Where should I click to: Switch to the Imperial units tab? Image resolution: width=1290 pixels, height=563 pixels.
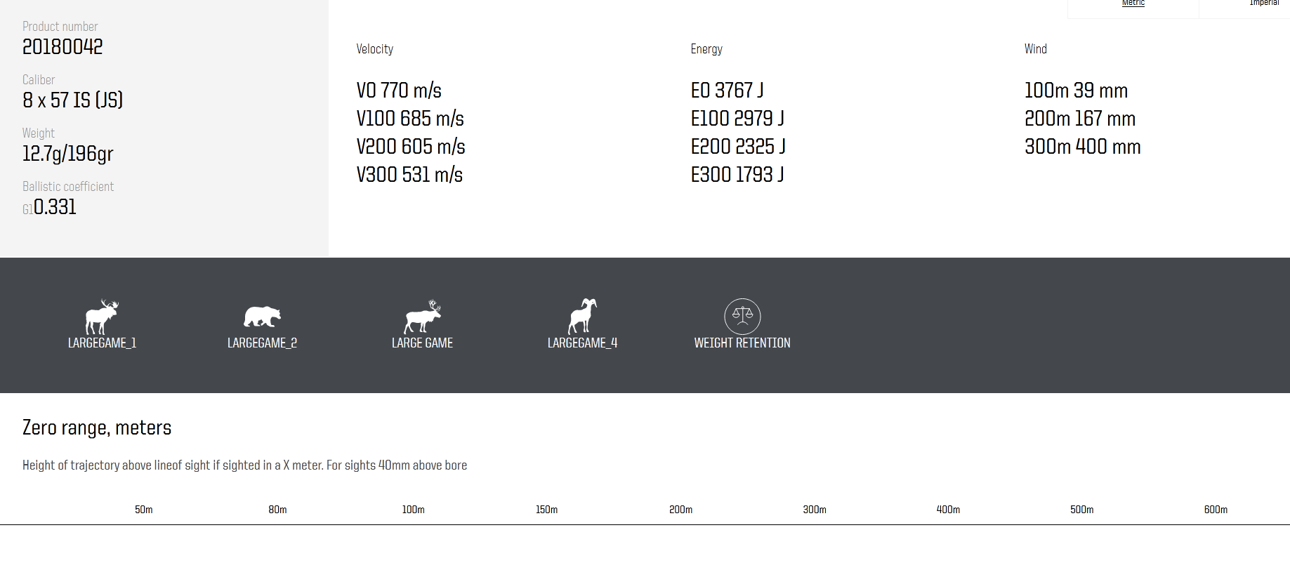(x=1263, y=4)
